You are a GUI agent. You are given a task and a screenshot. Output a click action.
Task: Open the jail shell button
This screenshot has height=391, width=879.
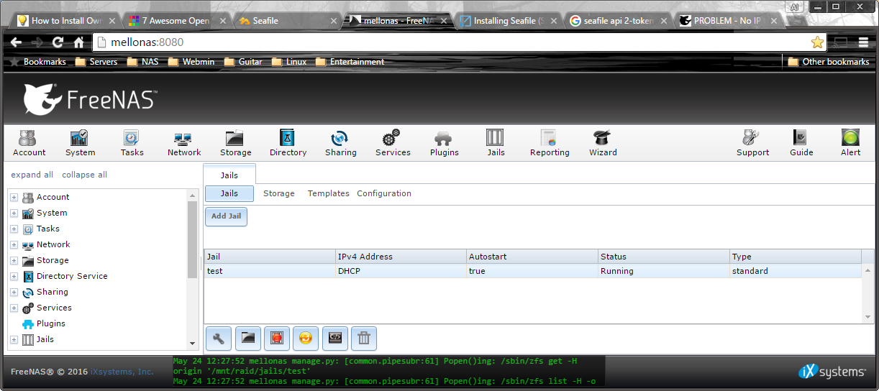click(335, 337)
